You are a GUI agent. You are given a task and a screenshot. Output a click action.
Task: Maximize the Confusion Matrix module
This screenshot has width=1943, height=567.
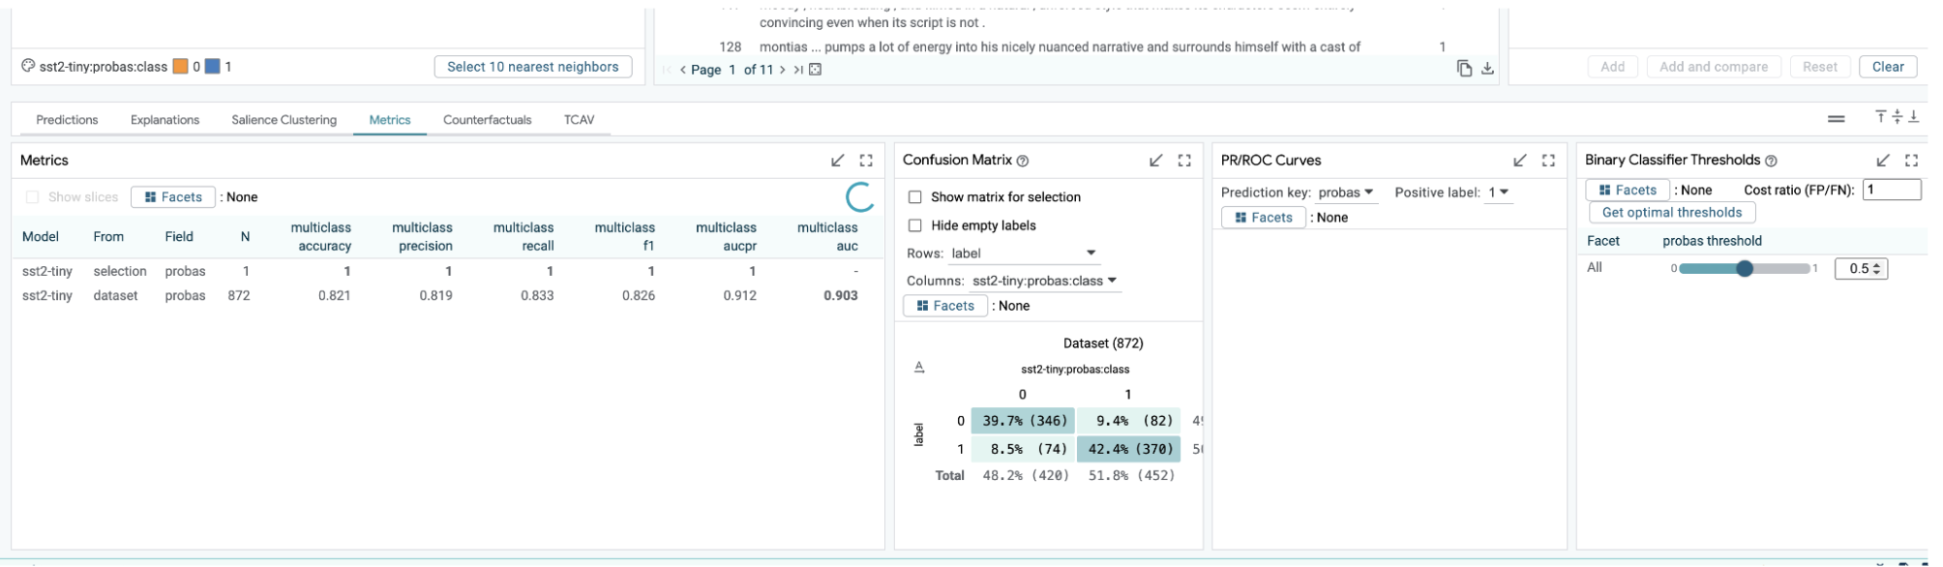tap(1184, 161)
